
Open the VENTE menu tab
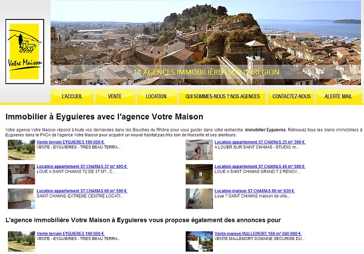click(x=115, y=96)
